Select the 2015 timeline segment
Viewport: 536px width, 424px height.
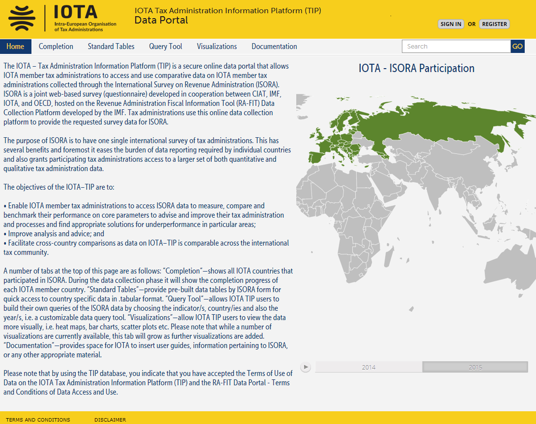pyautogui.click(x=475, y=367)
